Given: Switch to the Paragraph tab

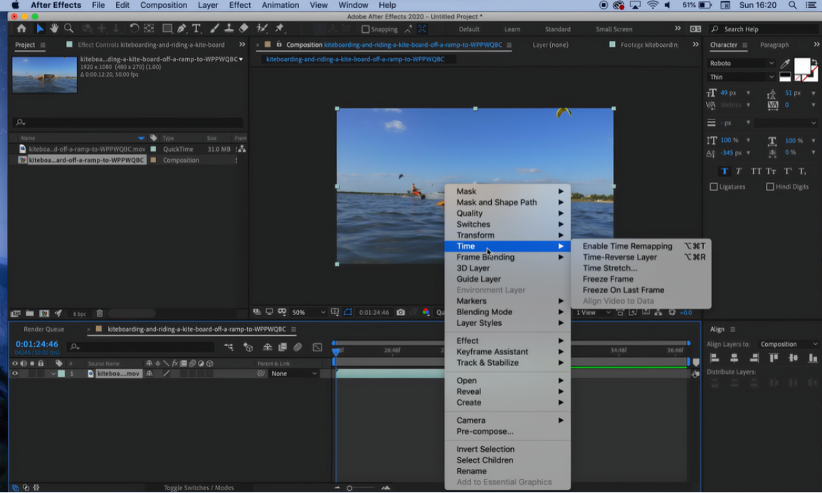Looking at the screenshot, I should [x=774, y=45].
